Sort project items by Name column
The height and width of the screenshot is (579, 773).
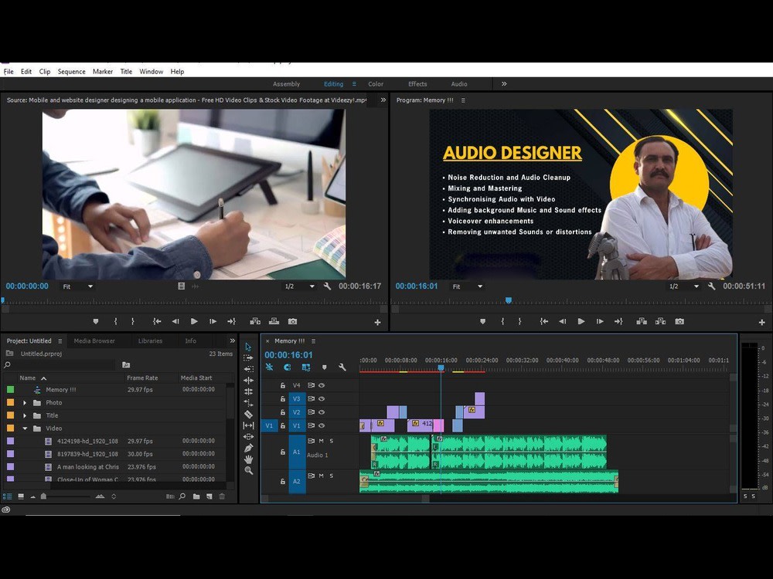pos(28,378)
